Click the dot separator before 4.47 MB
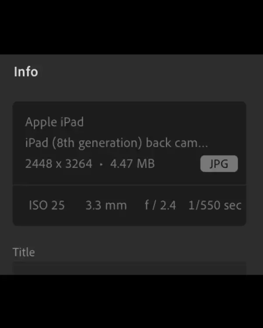263x328 pixels. tap(101, 164)
